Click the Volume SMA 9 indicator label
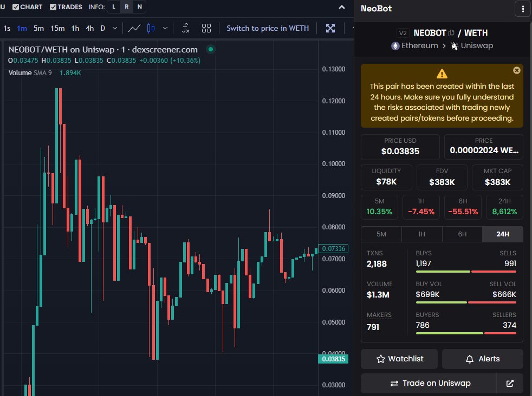The width and height of the screenshot is (532, 396). click(x=30, y=73)
